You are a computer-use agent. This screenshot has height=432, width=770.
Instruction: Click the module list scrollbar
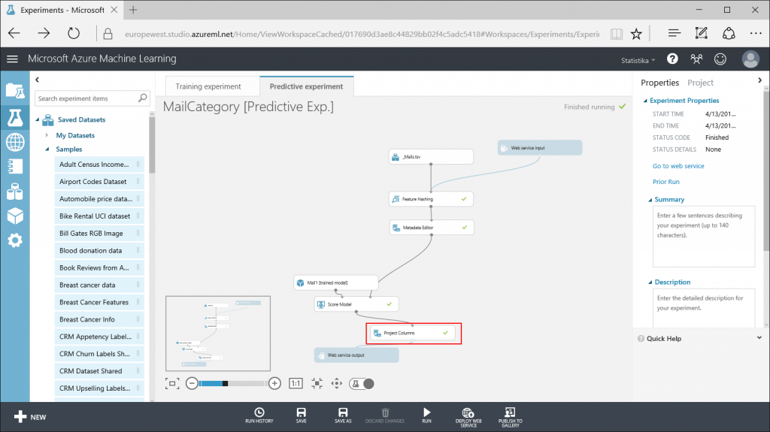[x=152, y=145]
